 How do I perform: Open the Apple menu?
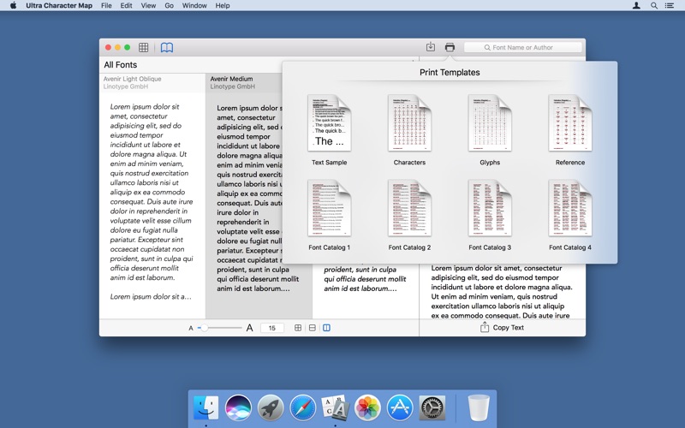(x=13, y=5)
